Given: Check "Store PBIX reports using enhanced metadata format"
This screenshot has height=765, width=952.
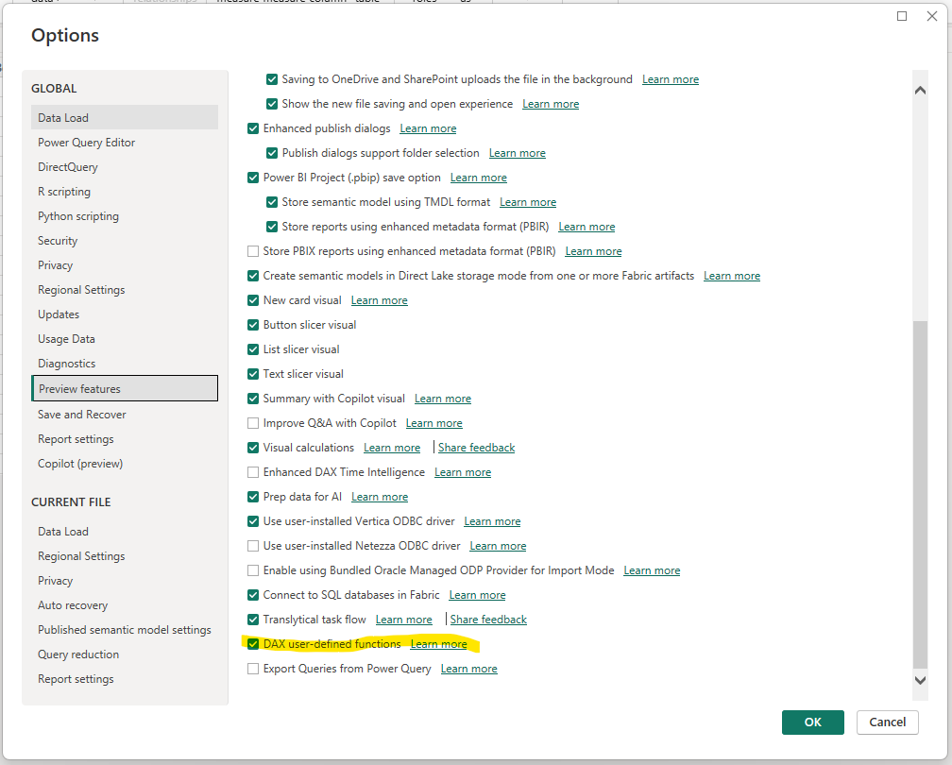Looking at the screenshot, I should point(253,250).
